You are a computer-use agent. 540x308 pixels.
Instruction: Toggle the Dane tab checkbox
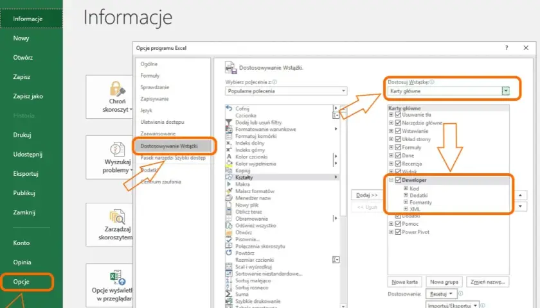[398, 155]
